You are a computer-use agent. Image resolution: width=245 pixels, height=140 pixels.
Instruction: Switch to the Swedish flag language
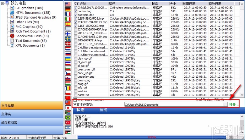(68, 39)
